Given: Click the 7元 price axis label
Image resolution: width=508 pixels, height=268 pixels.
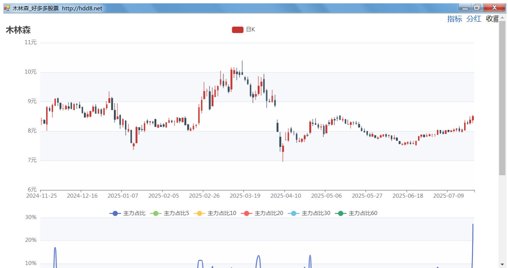Looking at the screenshot, I should coord(32,160).
